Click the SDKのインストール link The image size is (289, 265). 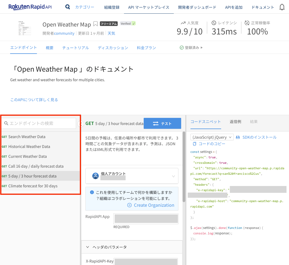(x=259, y=137)
